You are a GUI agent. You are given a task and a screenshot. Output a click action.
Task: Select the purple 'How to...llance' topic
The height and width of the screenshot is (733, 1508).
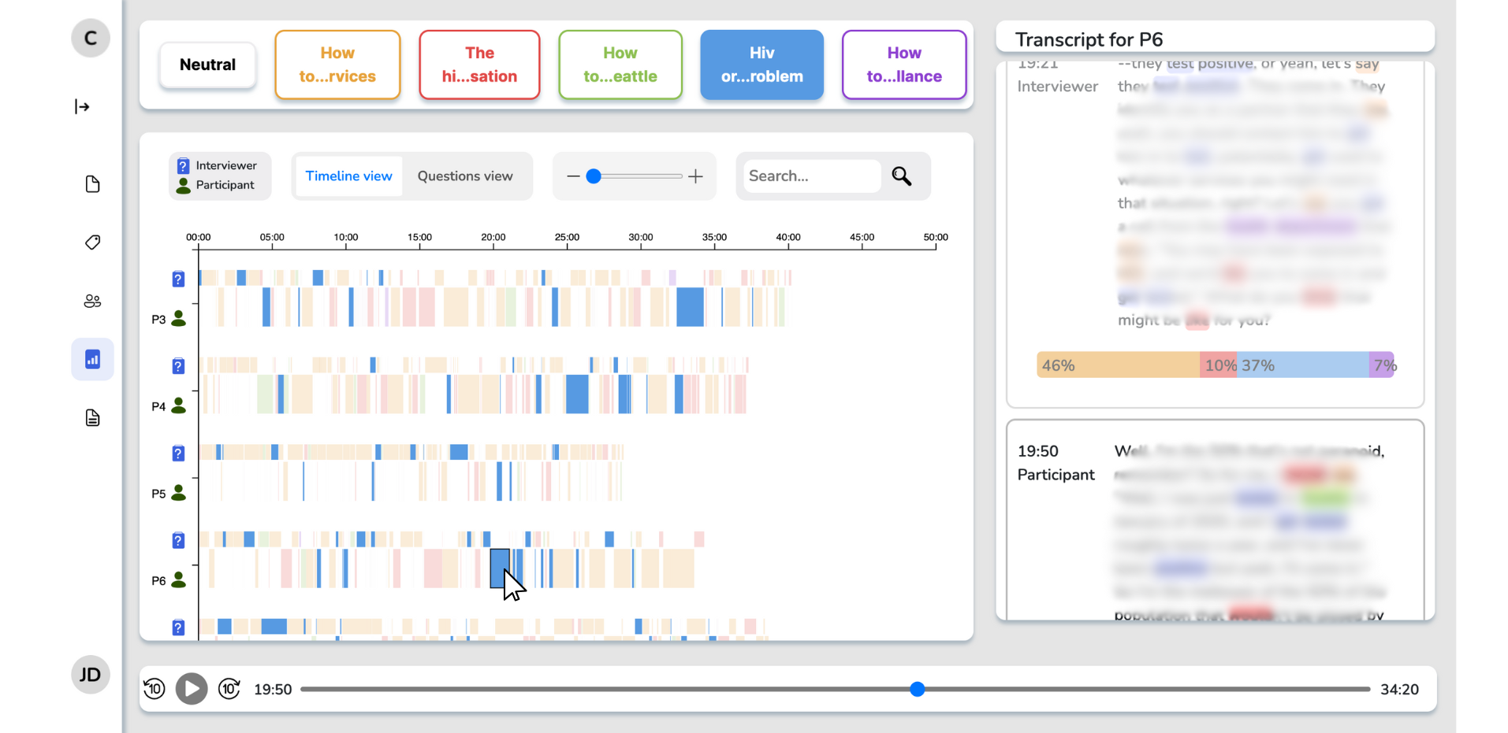(x=904, y=65)
